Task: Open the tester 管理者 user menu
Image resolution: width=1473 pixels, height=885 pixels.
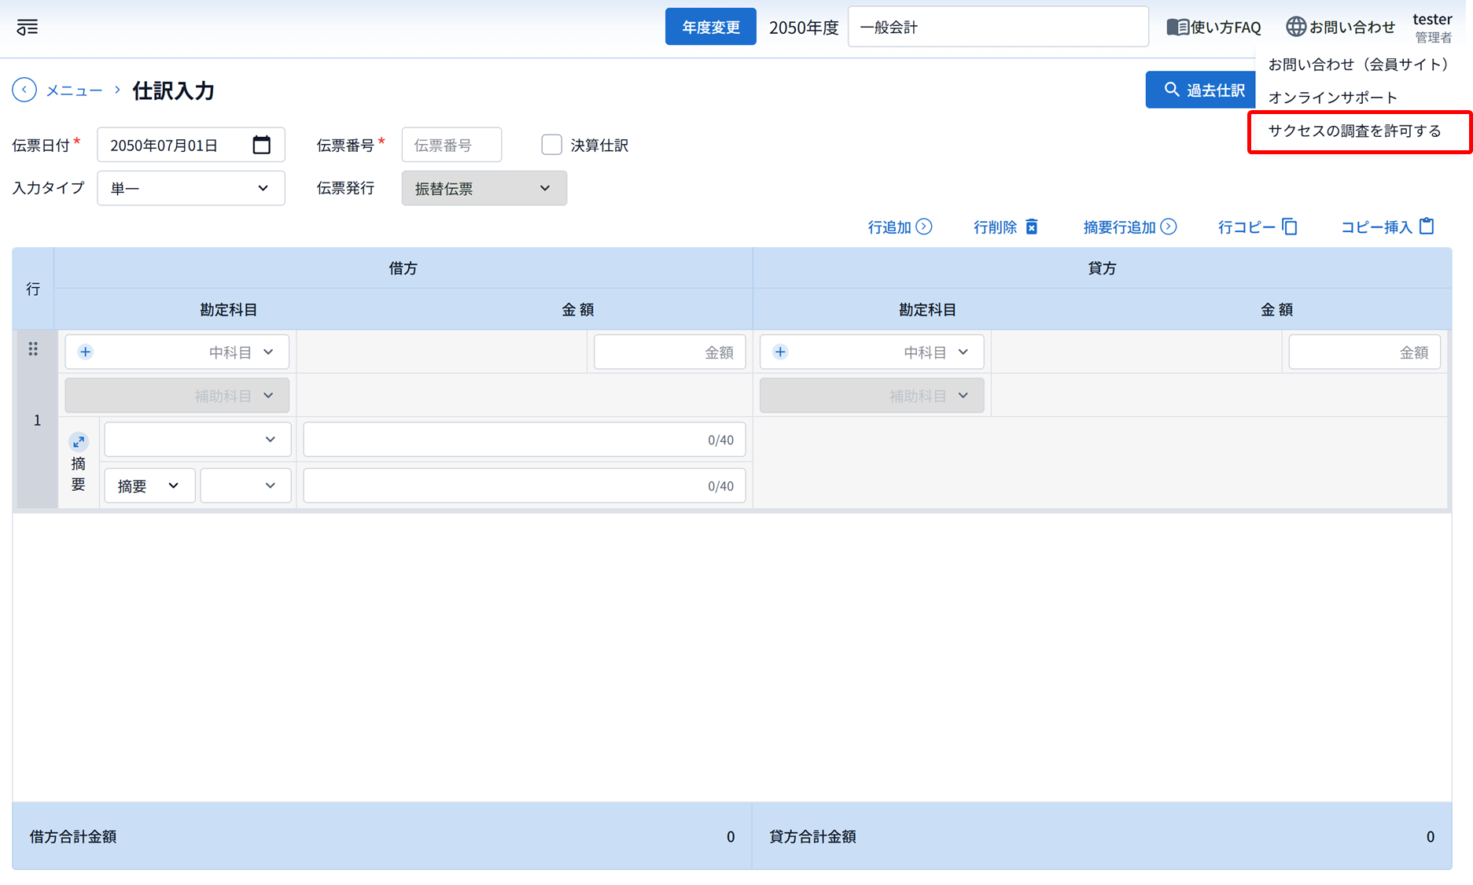Action: click(x=1432, y=28)
